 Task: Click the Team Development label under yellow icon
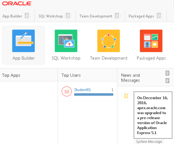(x=109, y=58)
